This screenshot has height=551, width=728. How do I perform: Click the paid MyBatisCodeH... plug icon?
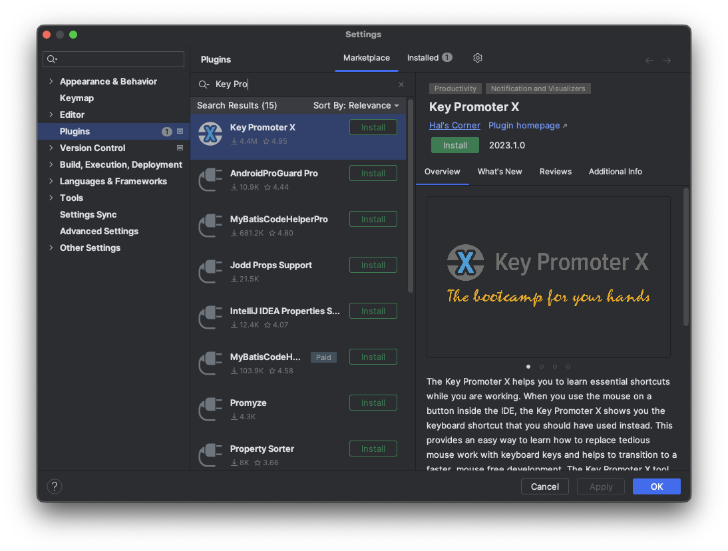(210, 363)
